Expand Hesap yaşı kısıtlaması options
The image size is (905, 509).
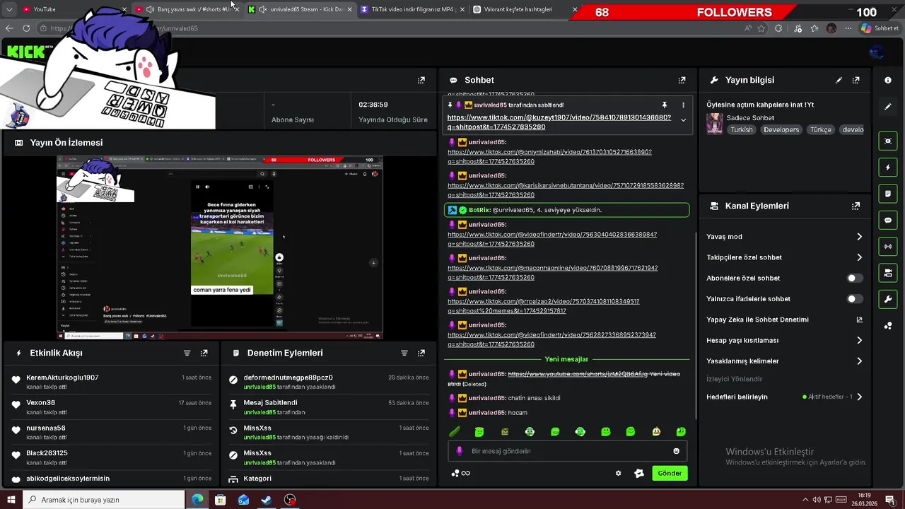coord(859,340)
